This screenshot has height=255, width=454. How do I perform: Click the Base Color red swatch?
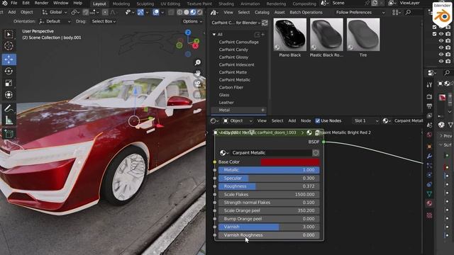click(x=290, y=162)
